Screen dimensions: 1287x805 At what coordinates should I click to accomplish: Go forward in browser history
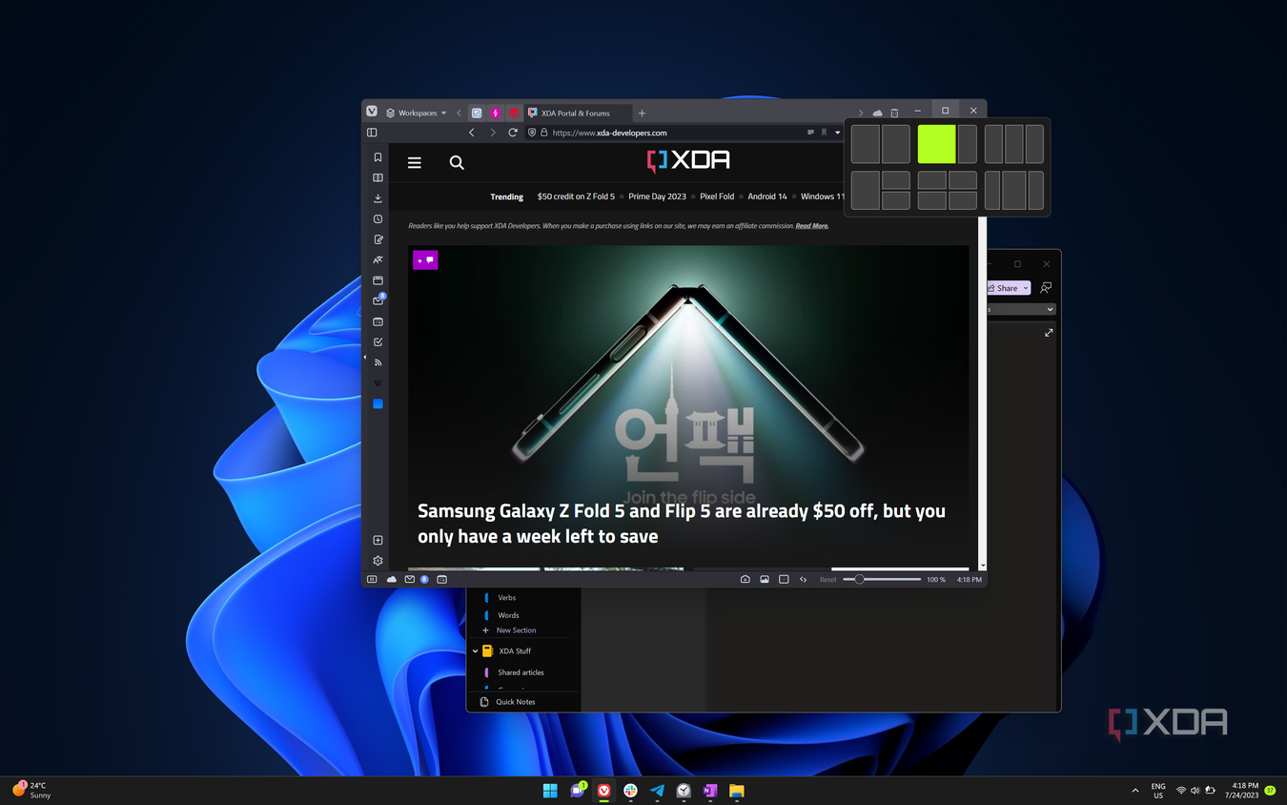coord(492,133)
